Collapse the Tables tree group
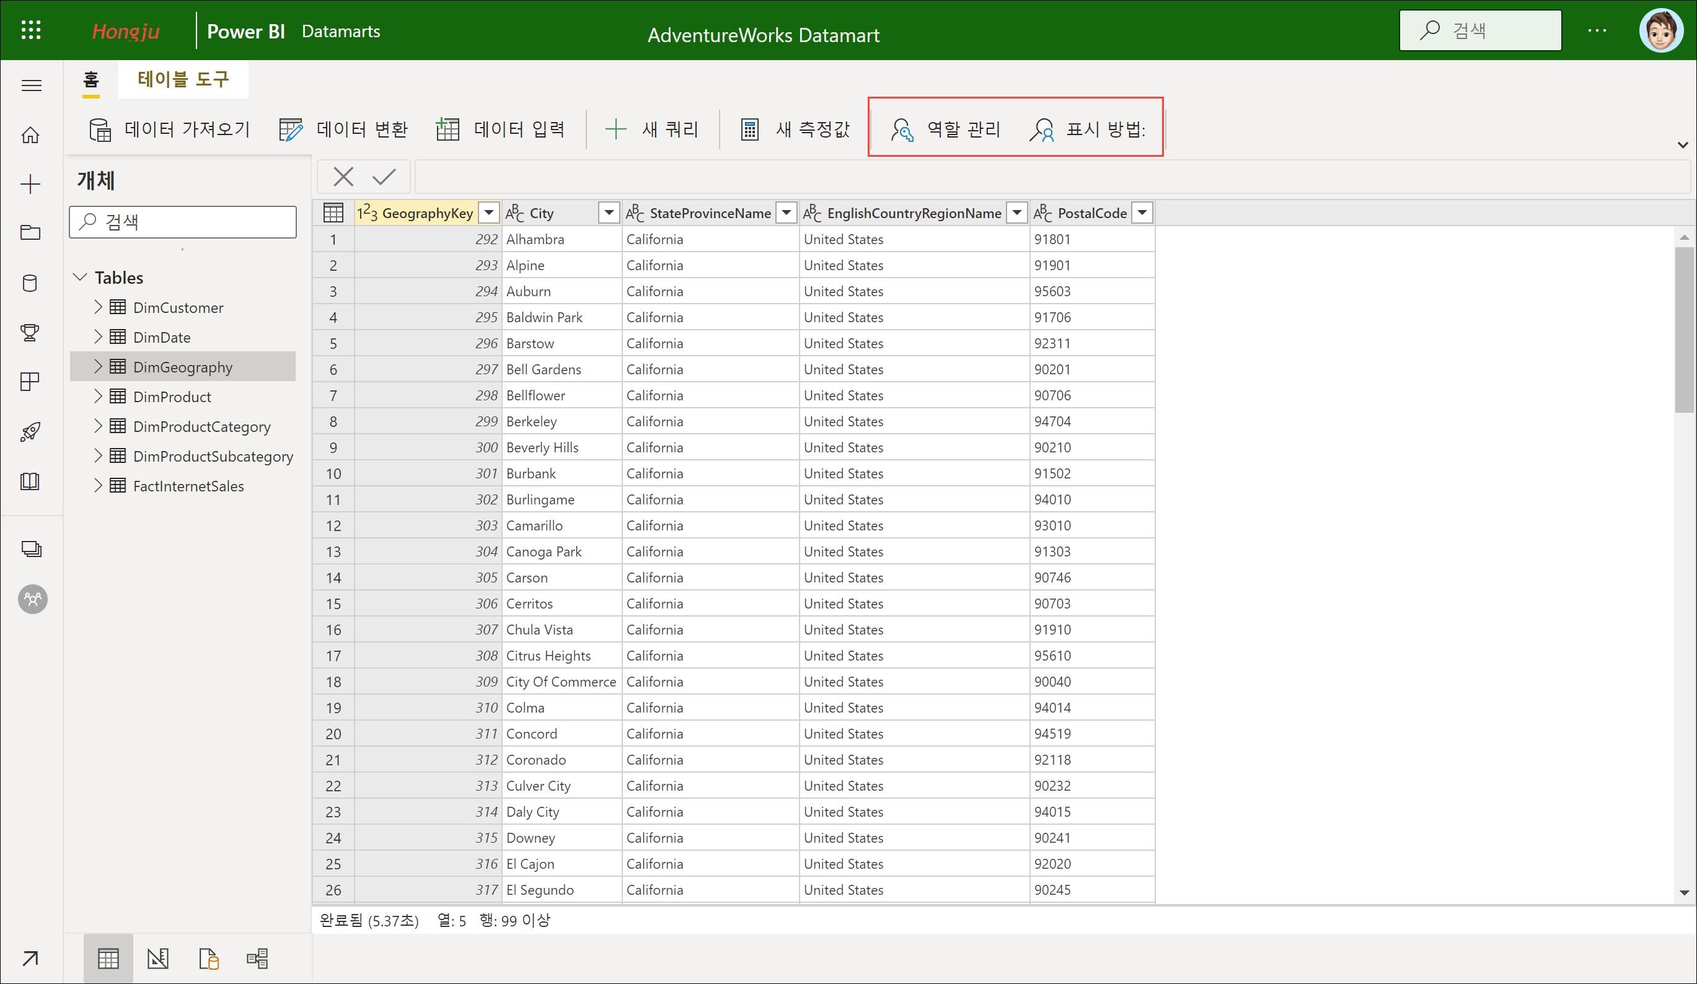Image resolution: width=1697 pixels, height=984 pixels. click(x=80, y=276)
